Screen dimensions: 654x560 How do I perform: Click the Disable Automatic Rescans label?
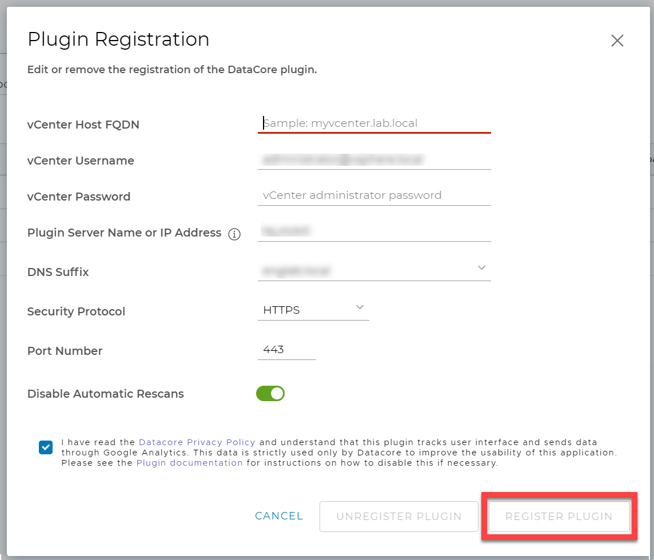tap(106, 394)
